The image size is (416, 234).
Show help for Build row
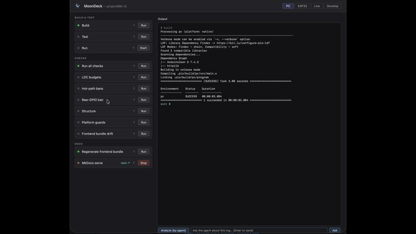pyautogui.click(x=134, y=25)
